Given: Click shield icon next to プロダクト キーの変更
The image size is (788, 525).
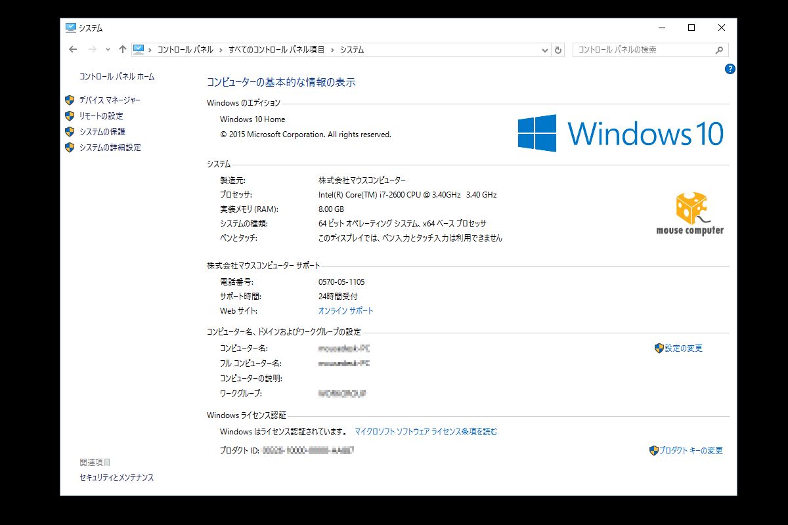Looking at the screenshot, I should pos(653,451).
